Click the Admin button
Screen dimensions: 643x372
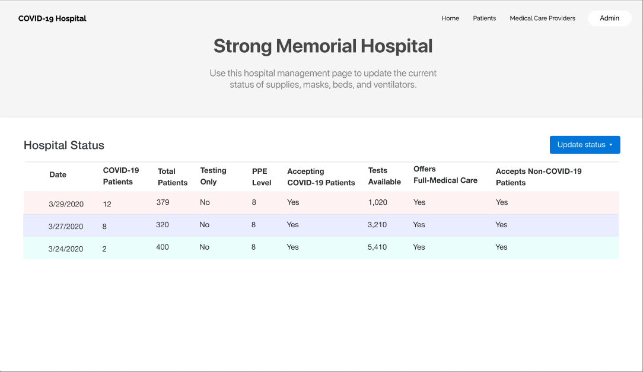click(609, 18)
